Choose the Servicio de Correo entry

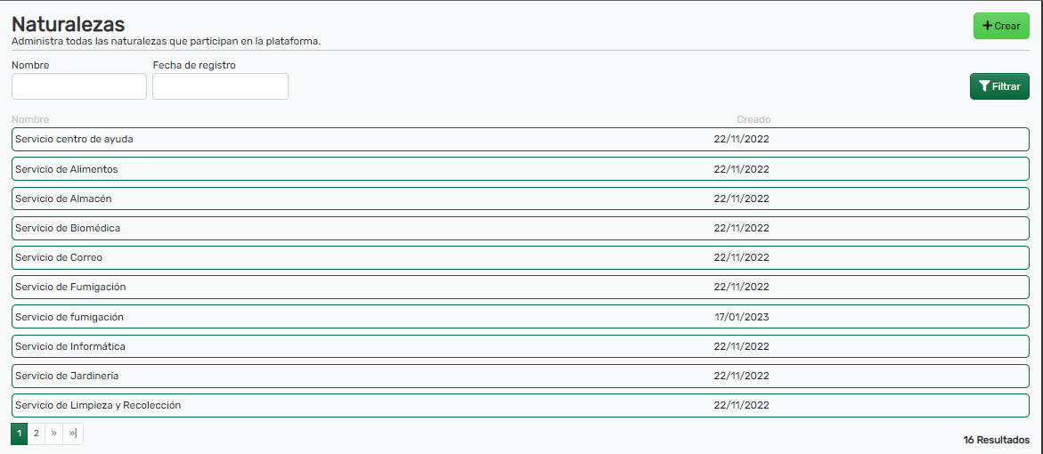(x=59, y=257)
